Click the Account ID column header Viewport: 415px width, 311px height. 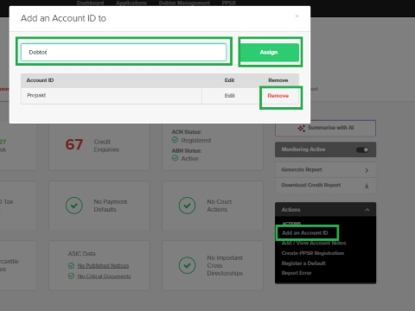(40, 80)
